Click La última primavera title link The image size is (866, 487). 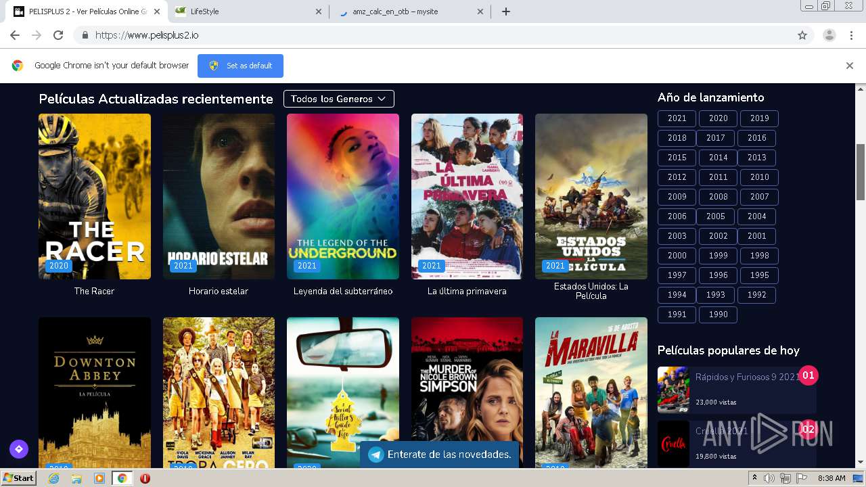(x=467, y=292)
